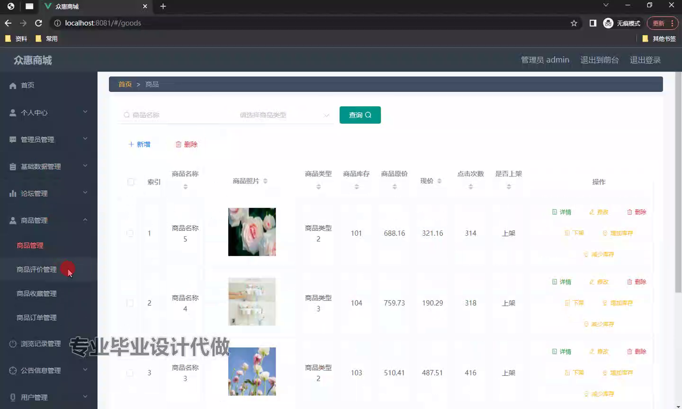
Task: Open the rose photo thumbnail of 商品名称 5
Action: pyautogui.click(x=252, y=232)
